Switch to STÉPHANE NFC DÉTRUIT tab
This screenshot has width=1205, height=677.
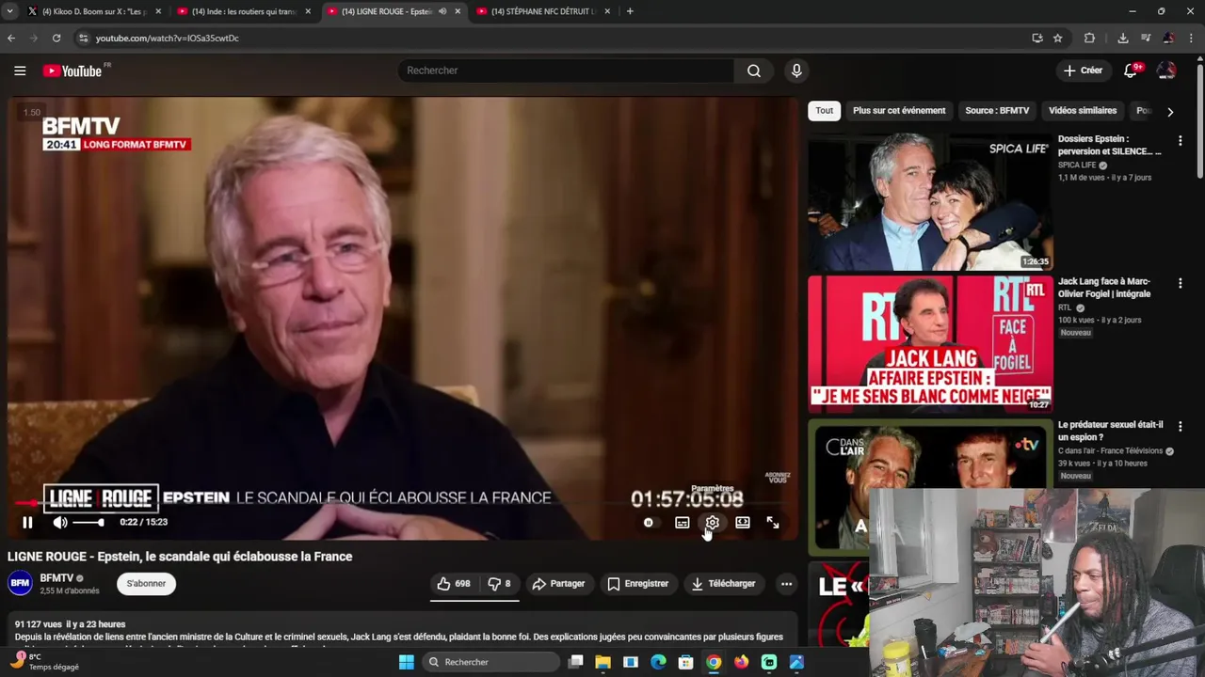point(544,11)
